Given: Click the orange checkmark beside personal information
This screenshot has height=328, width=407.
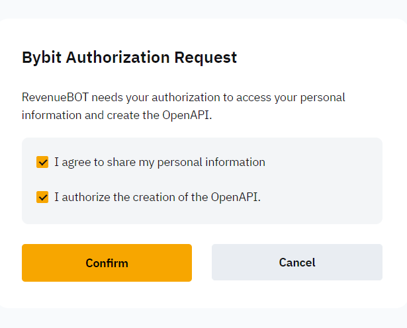Looking at the screenshot, I should pyautogui.click(x=42, y=162).
